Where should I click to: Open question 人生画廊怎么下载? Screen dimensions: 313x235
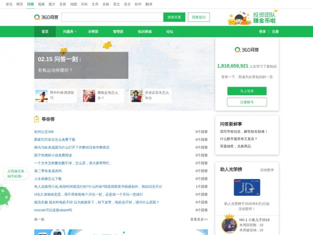point(48,179)
